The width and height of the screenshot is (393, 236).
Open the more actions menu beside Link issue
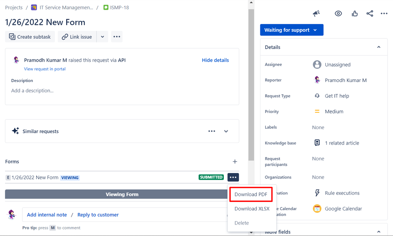point(117,37)
